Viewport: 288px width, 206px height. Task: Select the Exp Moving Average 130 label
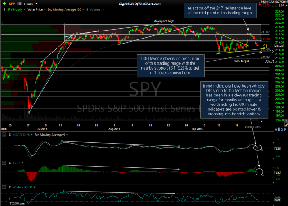(x=64, y=9)
